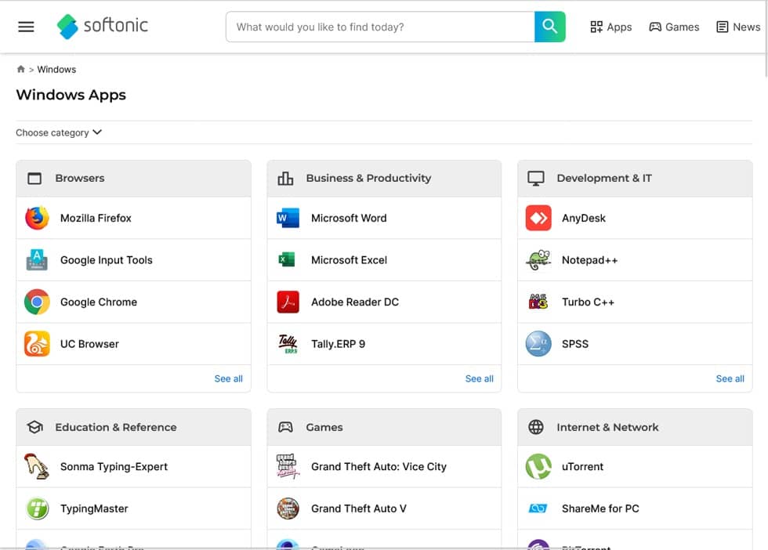Open the Business & Productivity heading

tap(368, 179)
